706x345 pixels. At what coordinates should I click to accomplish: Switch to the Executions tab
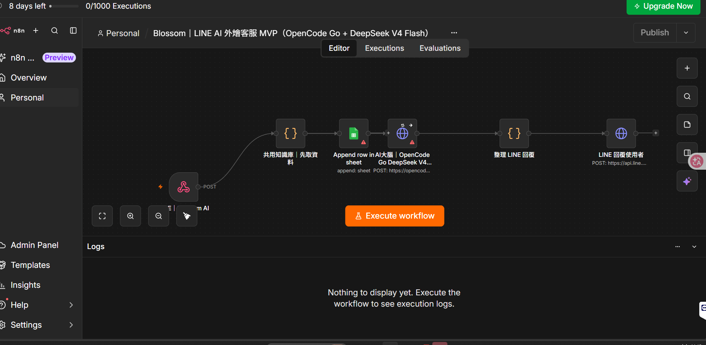(384, 48)
